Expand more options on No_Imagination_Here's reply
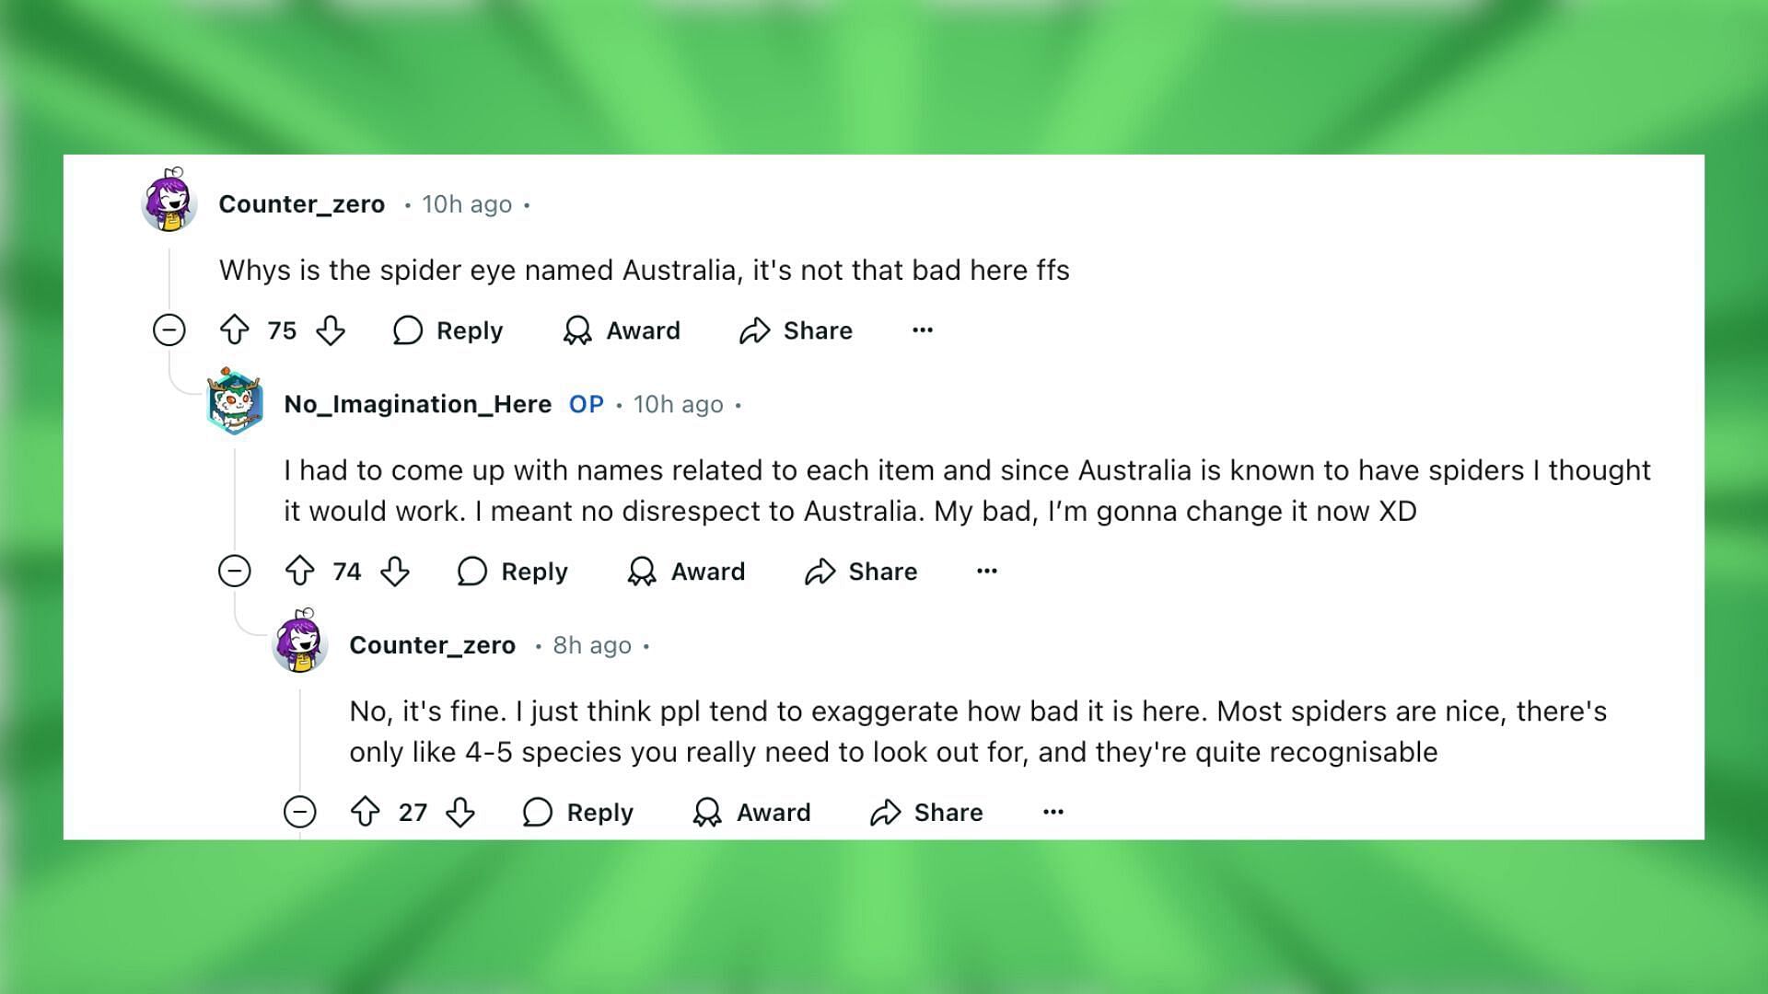Screen dimensions: 1768x994 (988, 571)
